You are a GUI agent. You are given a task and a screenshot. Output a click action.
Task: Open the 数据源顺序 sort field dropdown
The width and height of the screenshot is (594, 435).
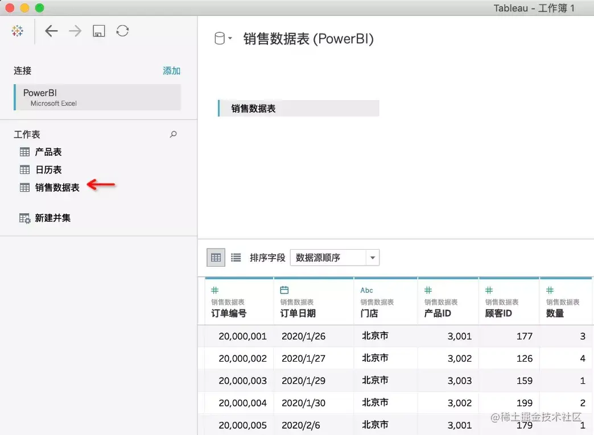click(335, 258)
